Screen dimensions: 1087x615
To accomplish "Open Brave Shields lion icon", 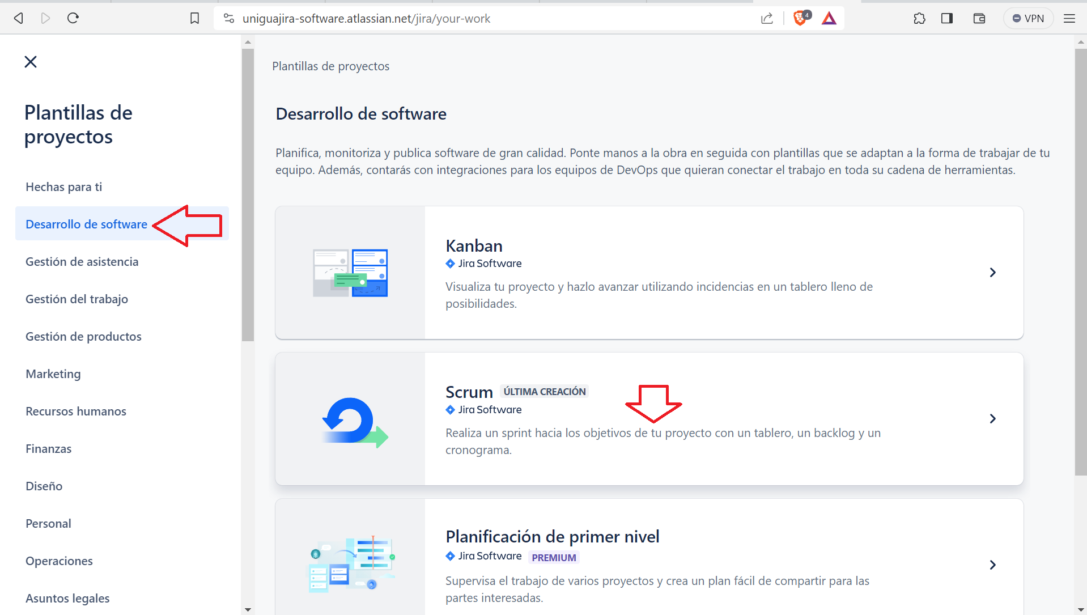I will [801, 18].
